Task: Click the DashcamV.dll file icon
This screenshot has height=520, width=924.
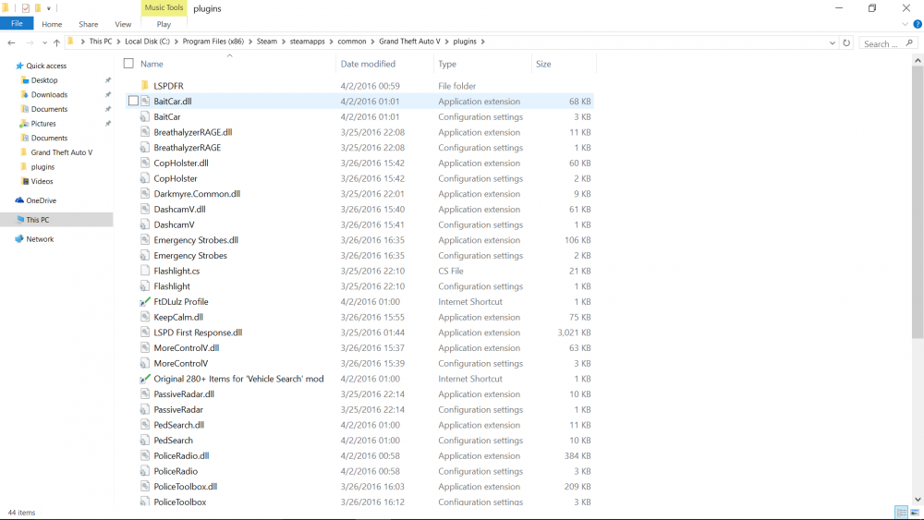Action: click(x=144, y=209)
